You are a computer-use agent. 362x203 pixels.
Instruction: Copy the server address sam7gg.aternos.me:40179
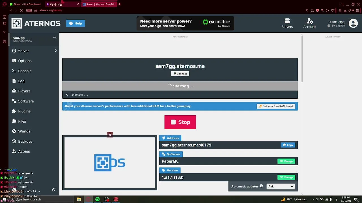[x=288, y=145]
